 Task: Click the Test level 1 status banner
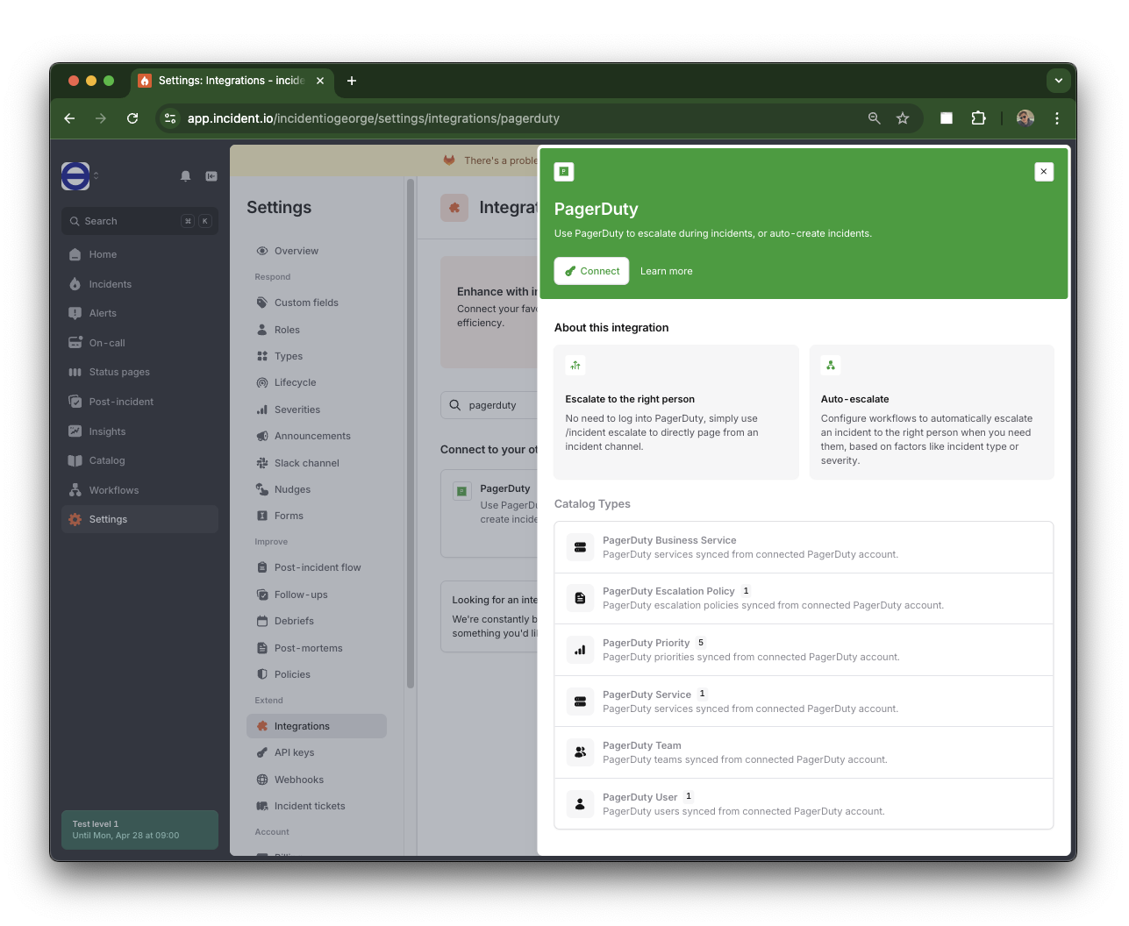coord(140,830)
